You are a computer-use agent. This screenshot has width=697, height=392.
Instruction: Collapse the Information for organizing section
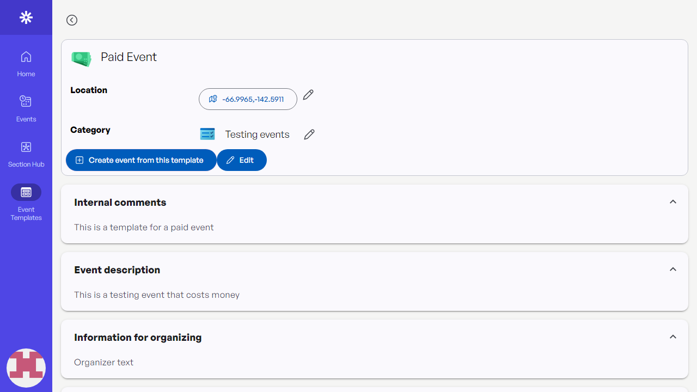pyautogui.click(x=673, y=337)
